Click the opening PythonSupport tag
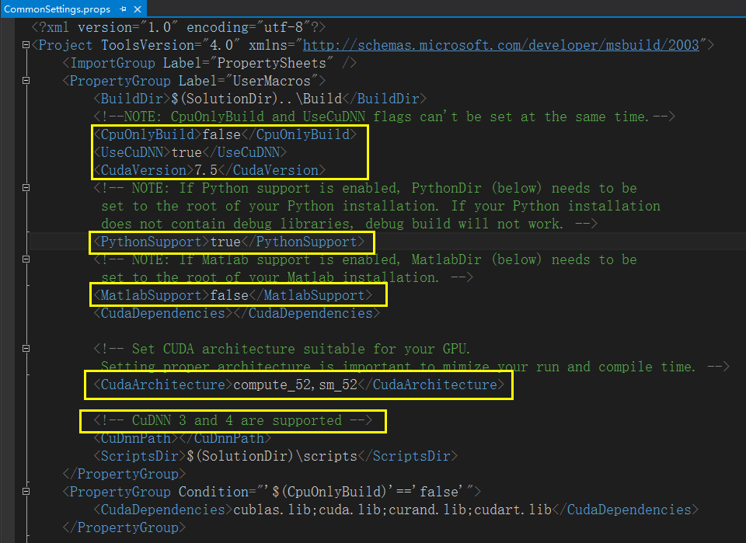Viewport: 746px width, 543px height. 152,242
